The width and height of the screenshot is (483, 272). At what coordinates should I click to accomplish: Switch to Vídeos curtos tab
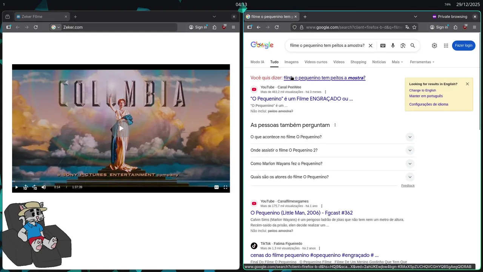[316, 62]
